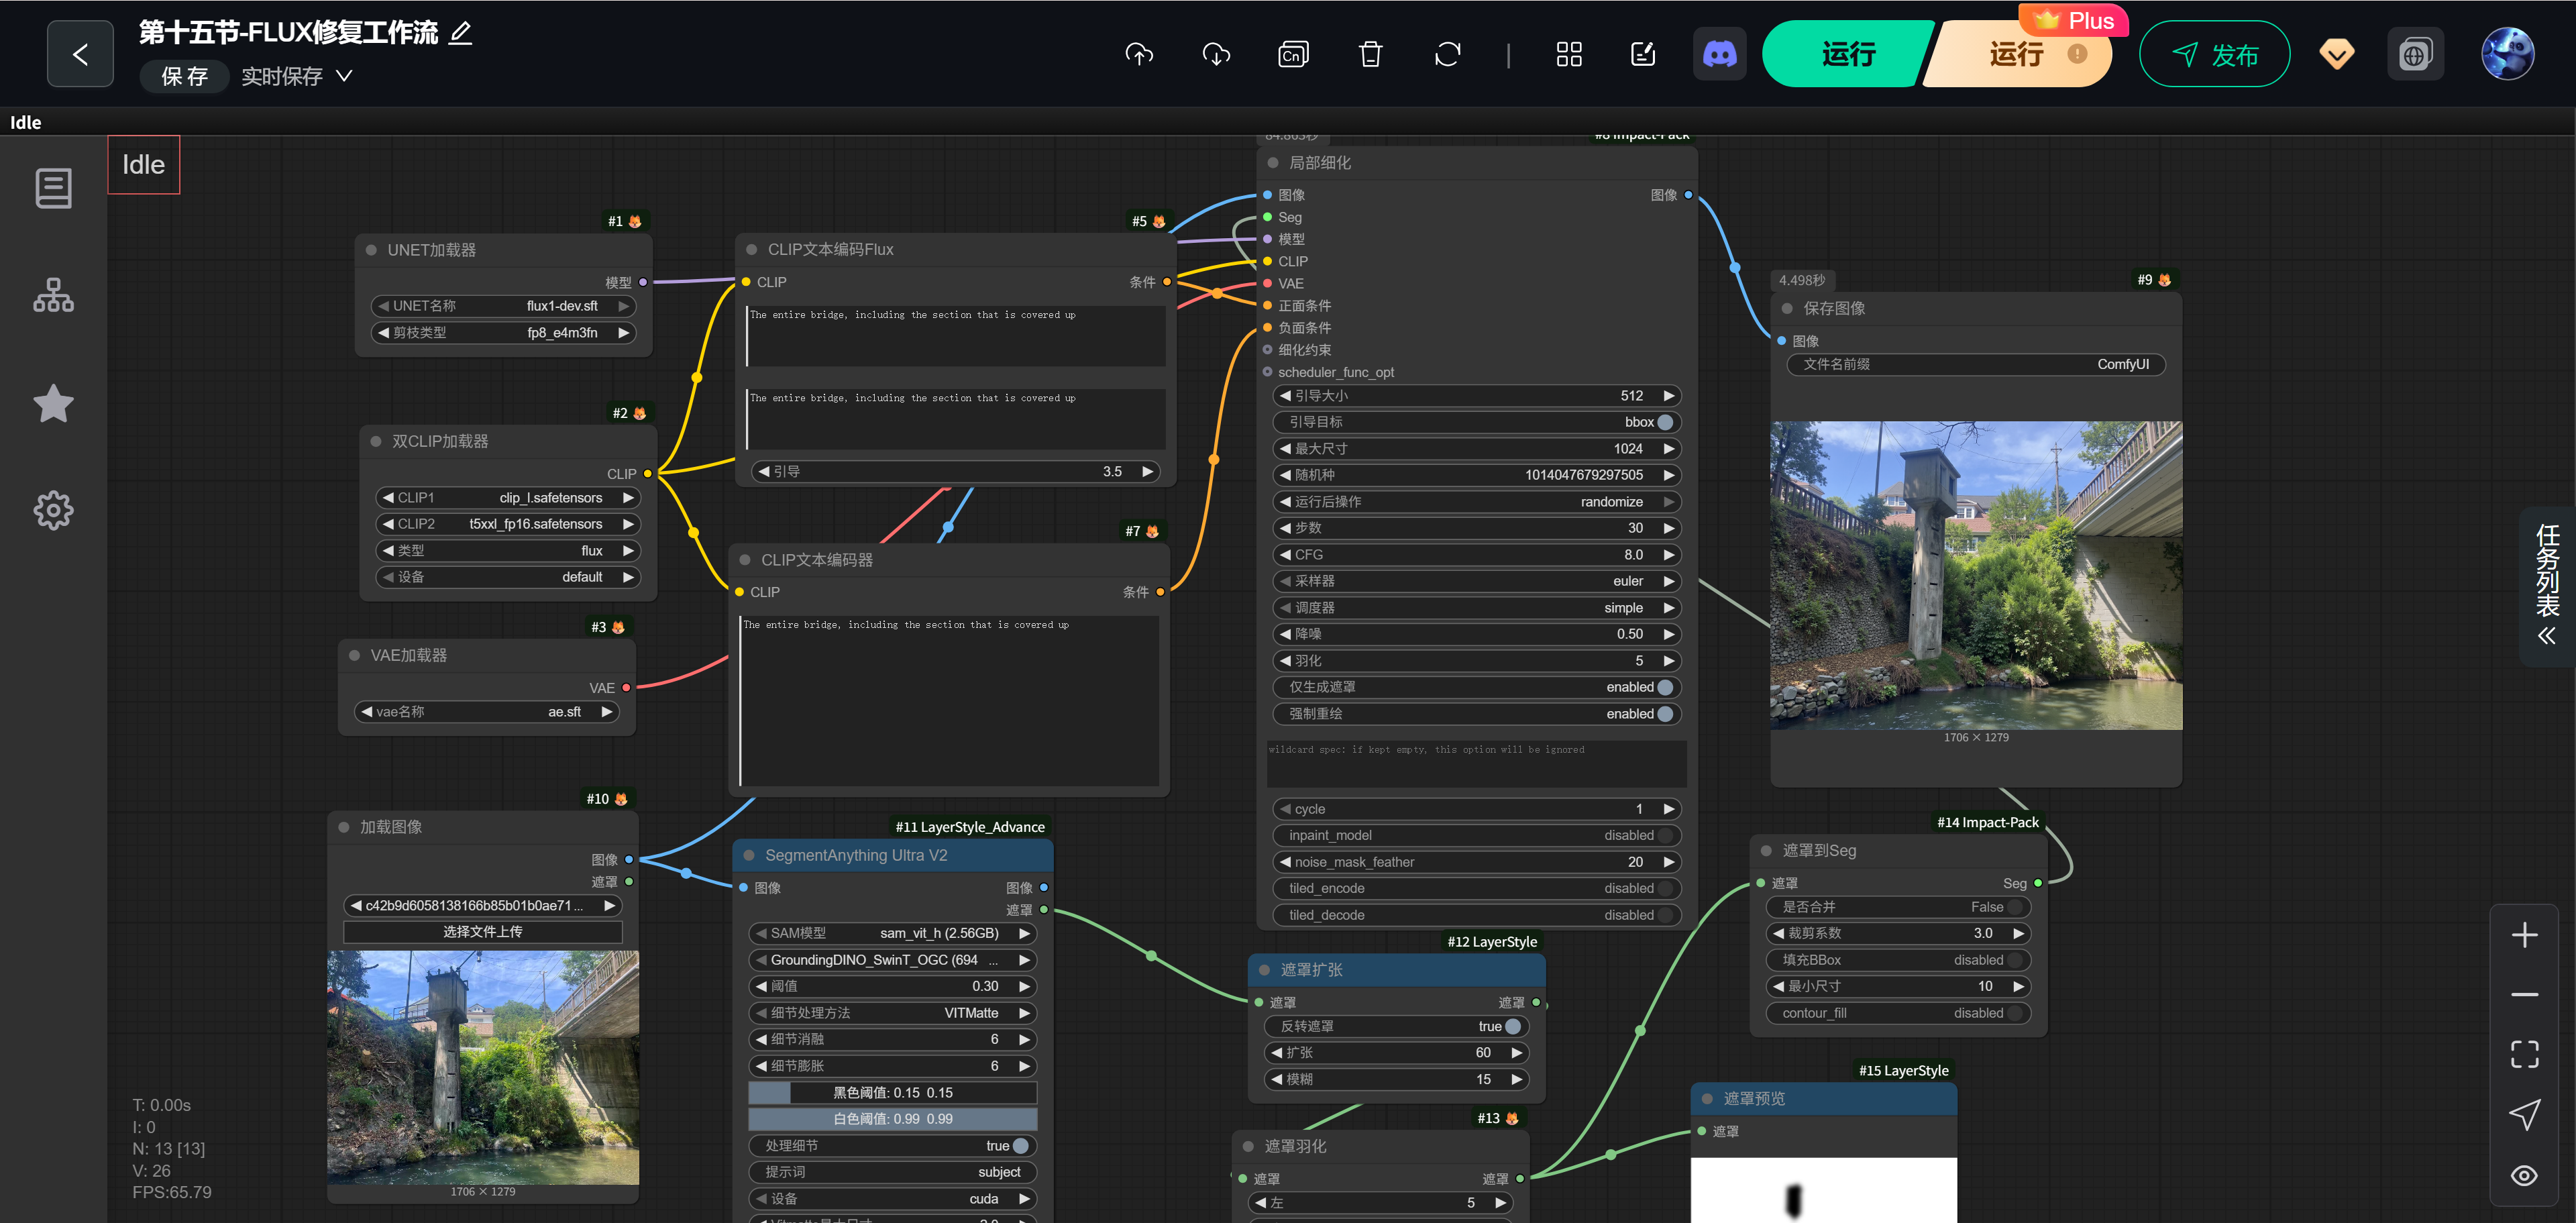Adjust the 黑色阈值 slider bar
Viewport: 2576px width, 1223px height.
click(x=892, y=1093)
